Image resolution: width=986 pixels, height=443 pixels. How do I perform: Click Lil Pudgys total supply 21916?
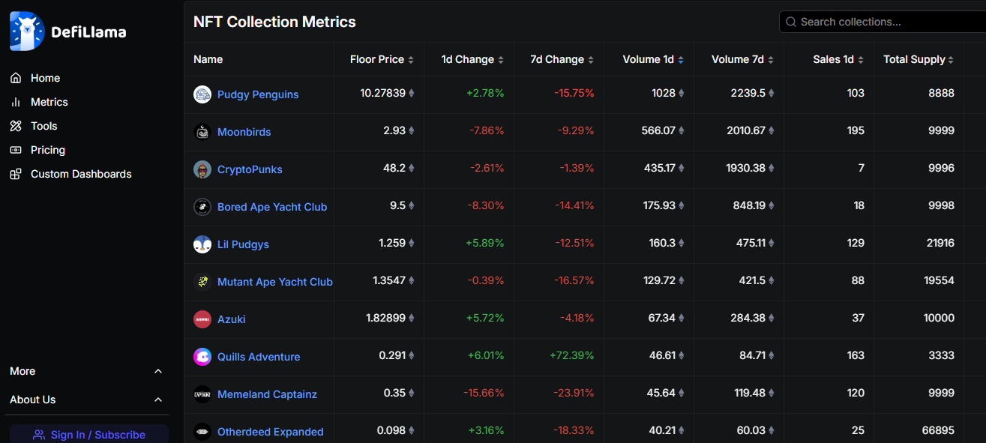point(939,243)
